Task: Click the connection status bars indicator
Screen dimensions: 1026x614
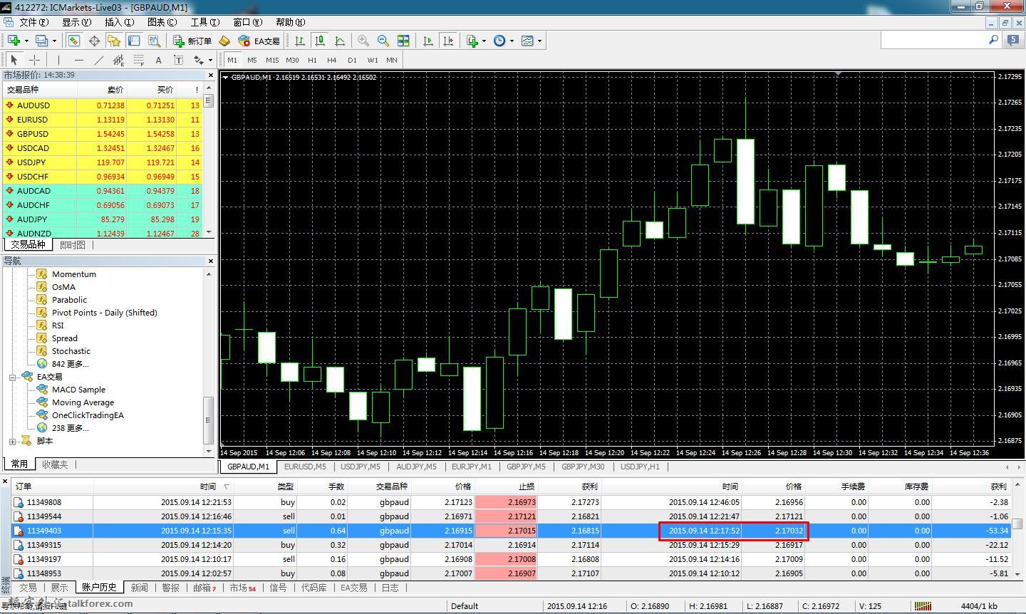Action: pyautogui.click(x=923, y=606)
